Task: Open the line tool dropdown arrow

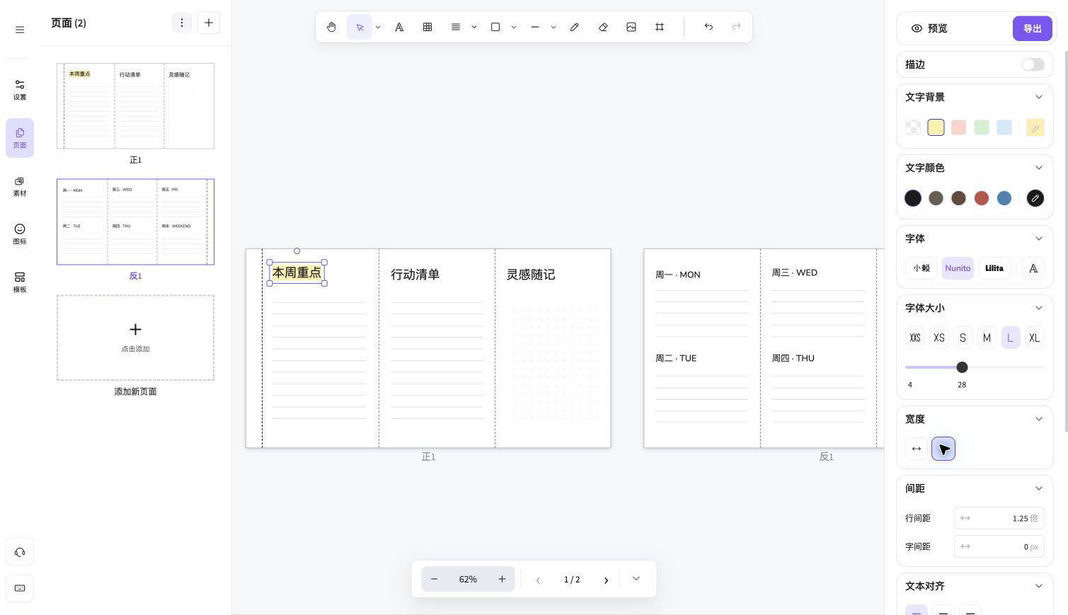Action: click(x=553, y=27)
